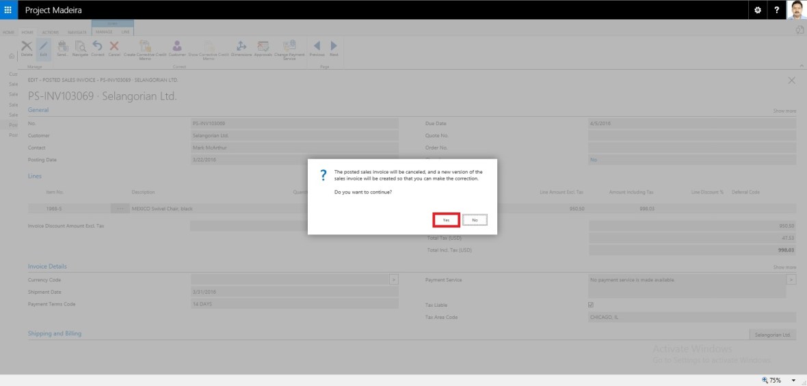Click Payment Terms Code field 14 DAYS

[x=294, y=304]
